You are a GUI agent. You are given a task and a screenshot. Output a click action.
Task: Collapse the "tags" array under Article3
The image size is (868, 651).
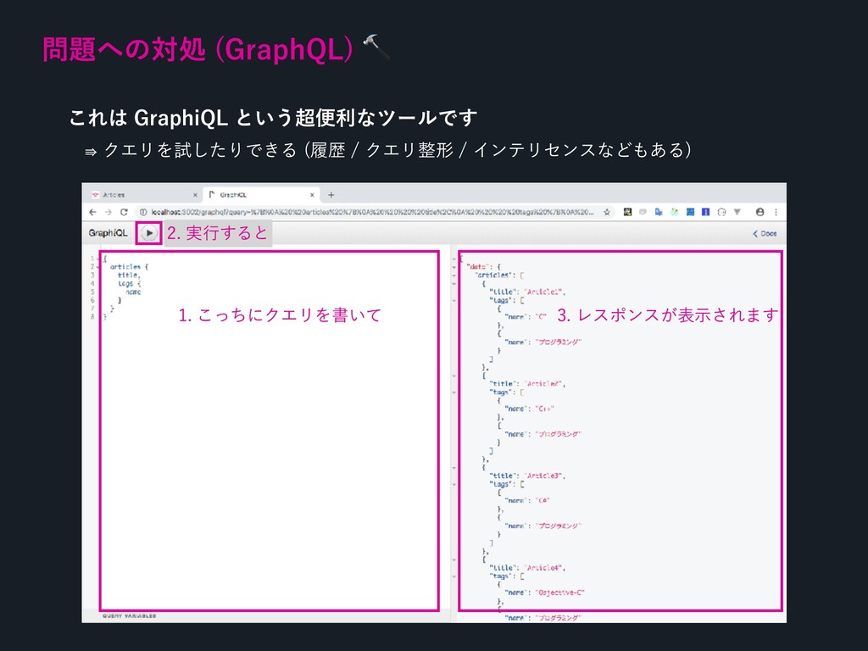[x=454, y=484]
